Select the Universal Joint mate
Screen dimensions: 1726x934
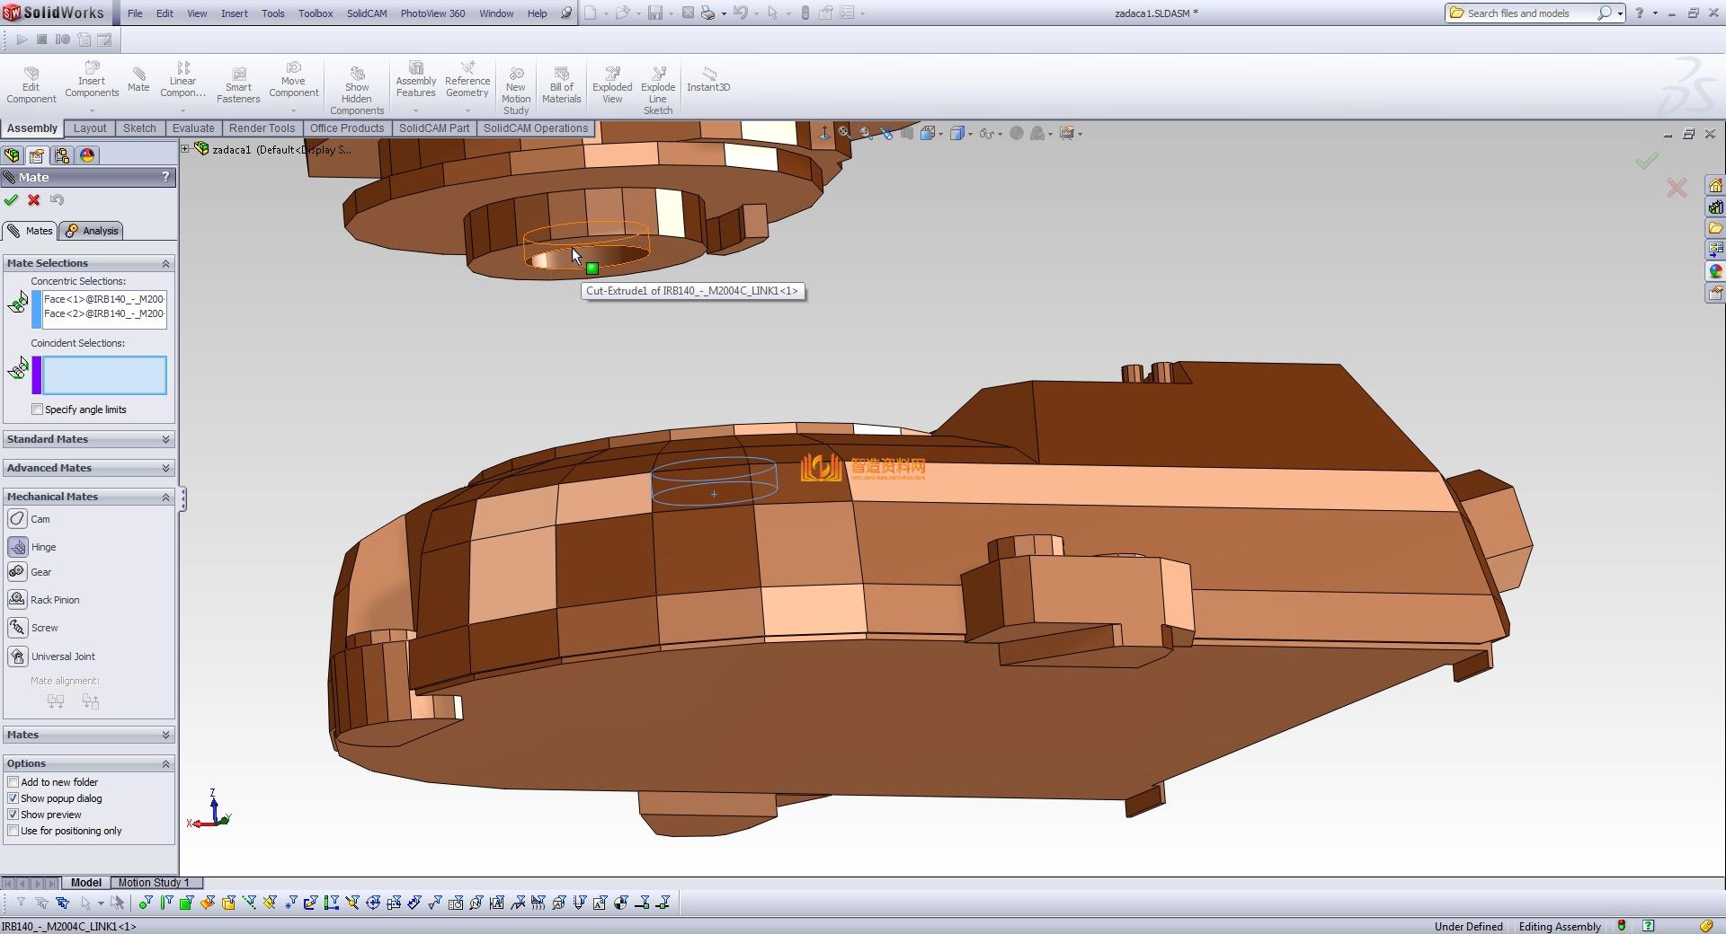(18, 656)
